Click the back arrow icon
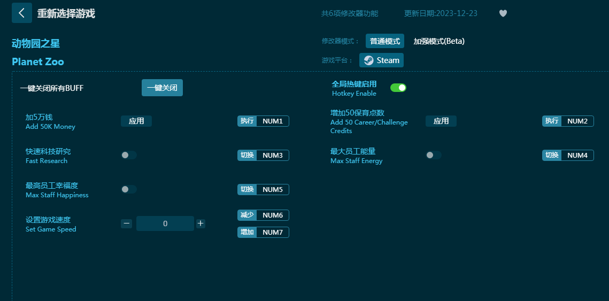This screenshot has width=609, height=301. 22,13
